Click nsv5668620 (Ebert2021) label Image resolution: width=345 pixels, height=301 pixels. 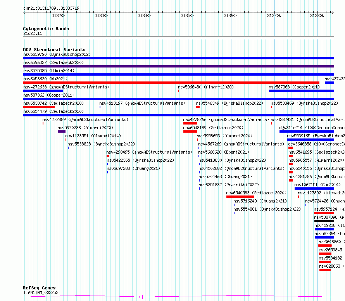point(224,152)
